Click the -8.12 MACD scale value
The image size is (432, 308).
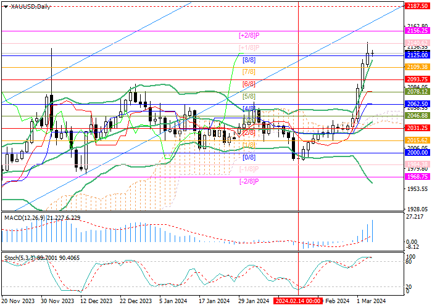[x=413, y=247]
